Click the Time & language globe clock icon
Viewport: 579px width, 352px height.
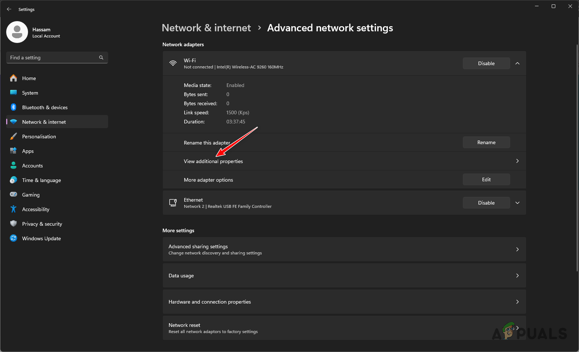pos(13,180)
